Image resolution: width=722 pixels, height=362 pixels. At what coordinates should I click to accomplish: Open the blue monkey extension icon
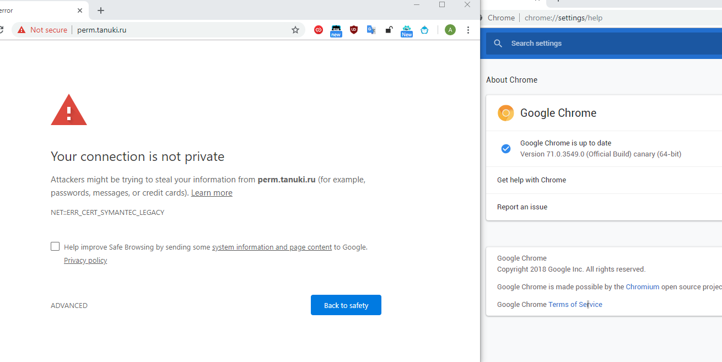pos(424,30)
